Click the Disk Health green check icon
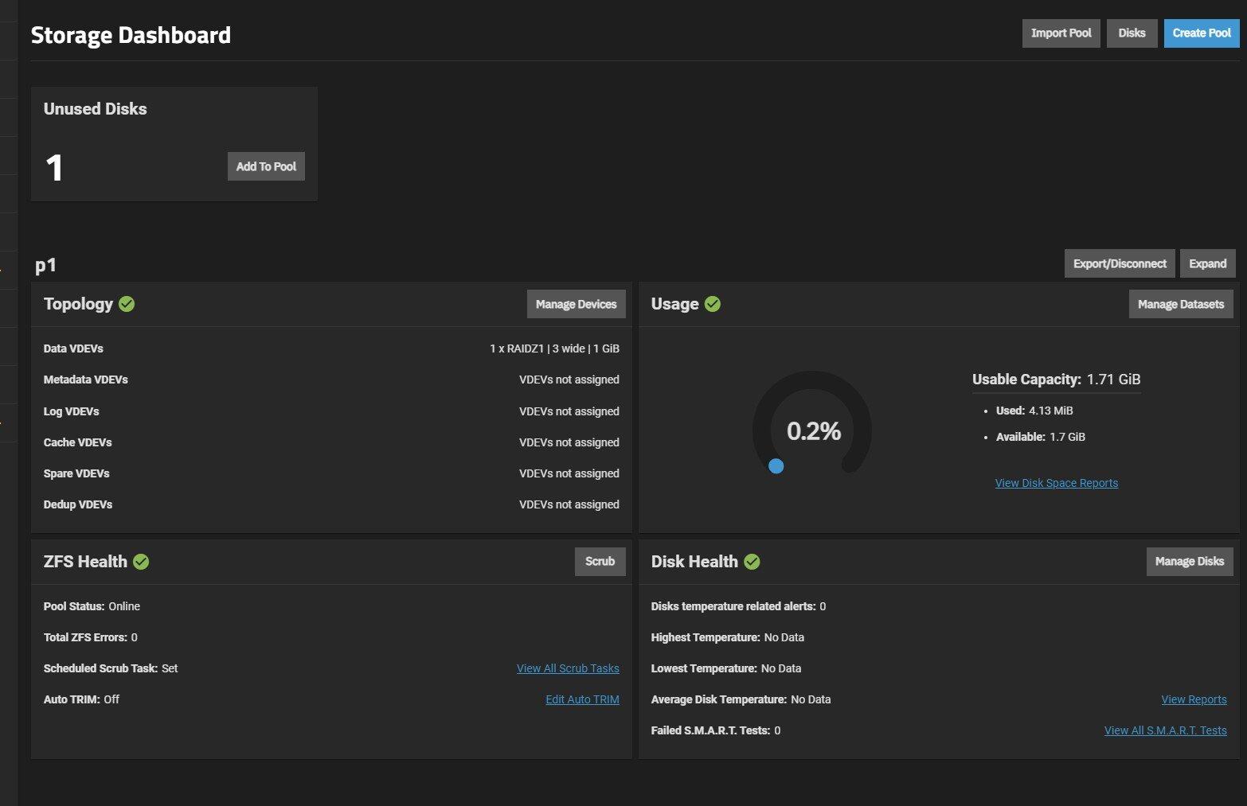Image resolution: width=1247 pixels, height=806 pixels. pos(752,562)
